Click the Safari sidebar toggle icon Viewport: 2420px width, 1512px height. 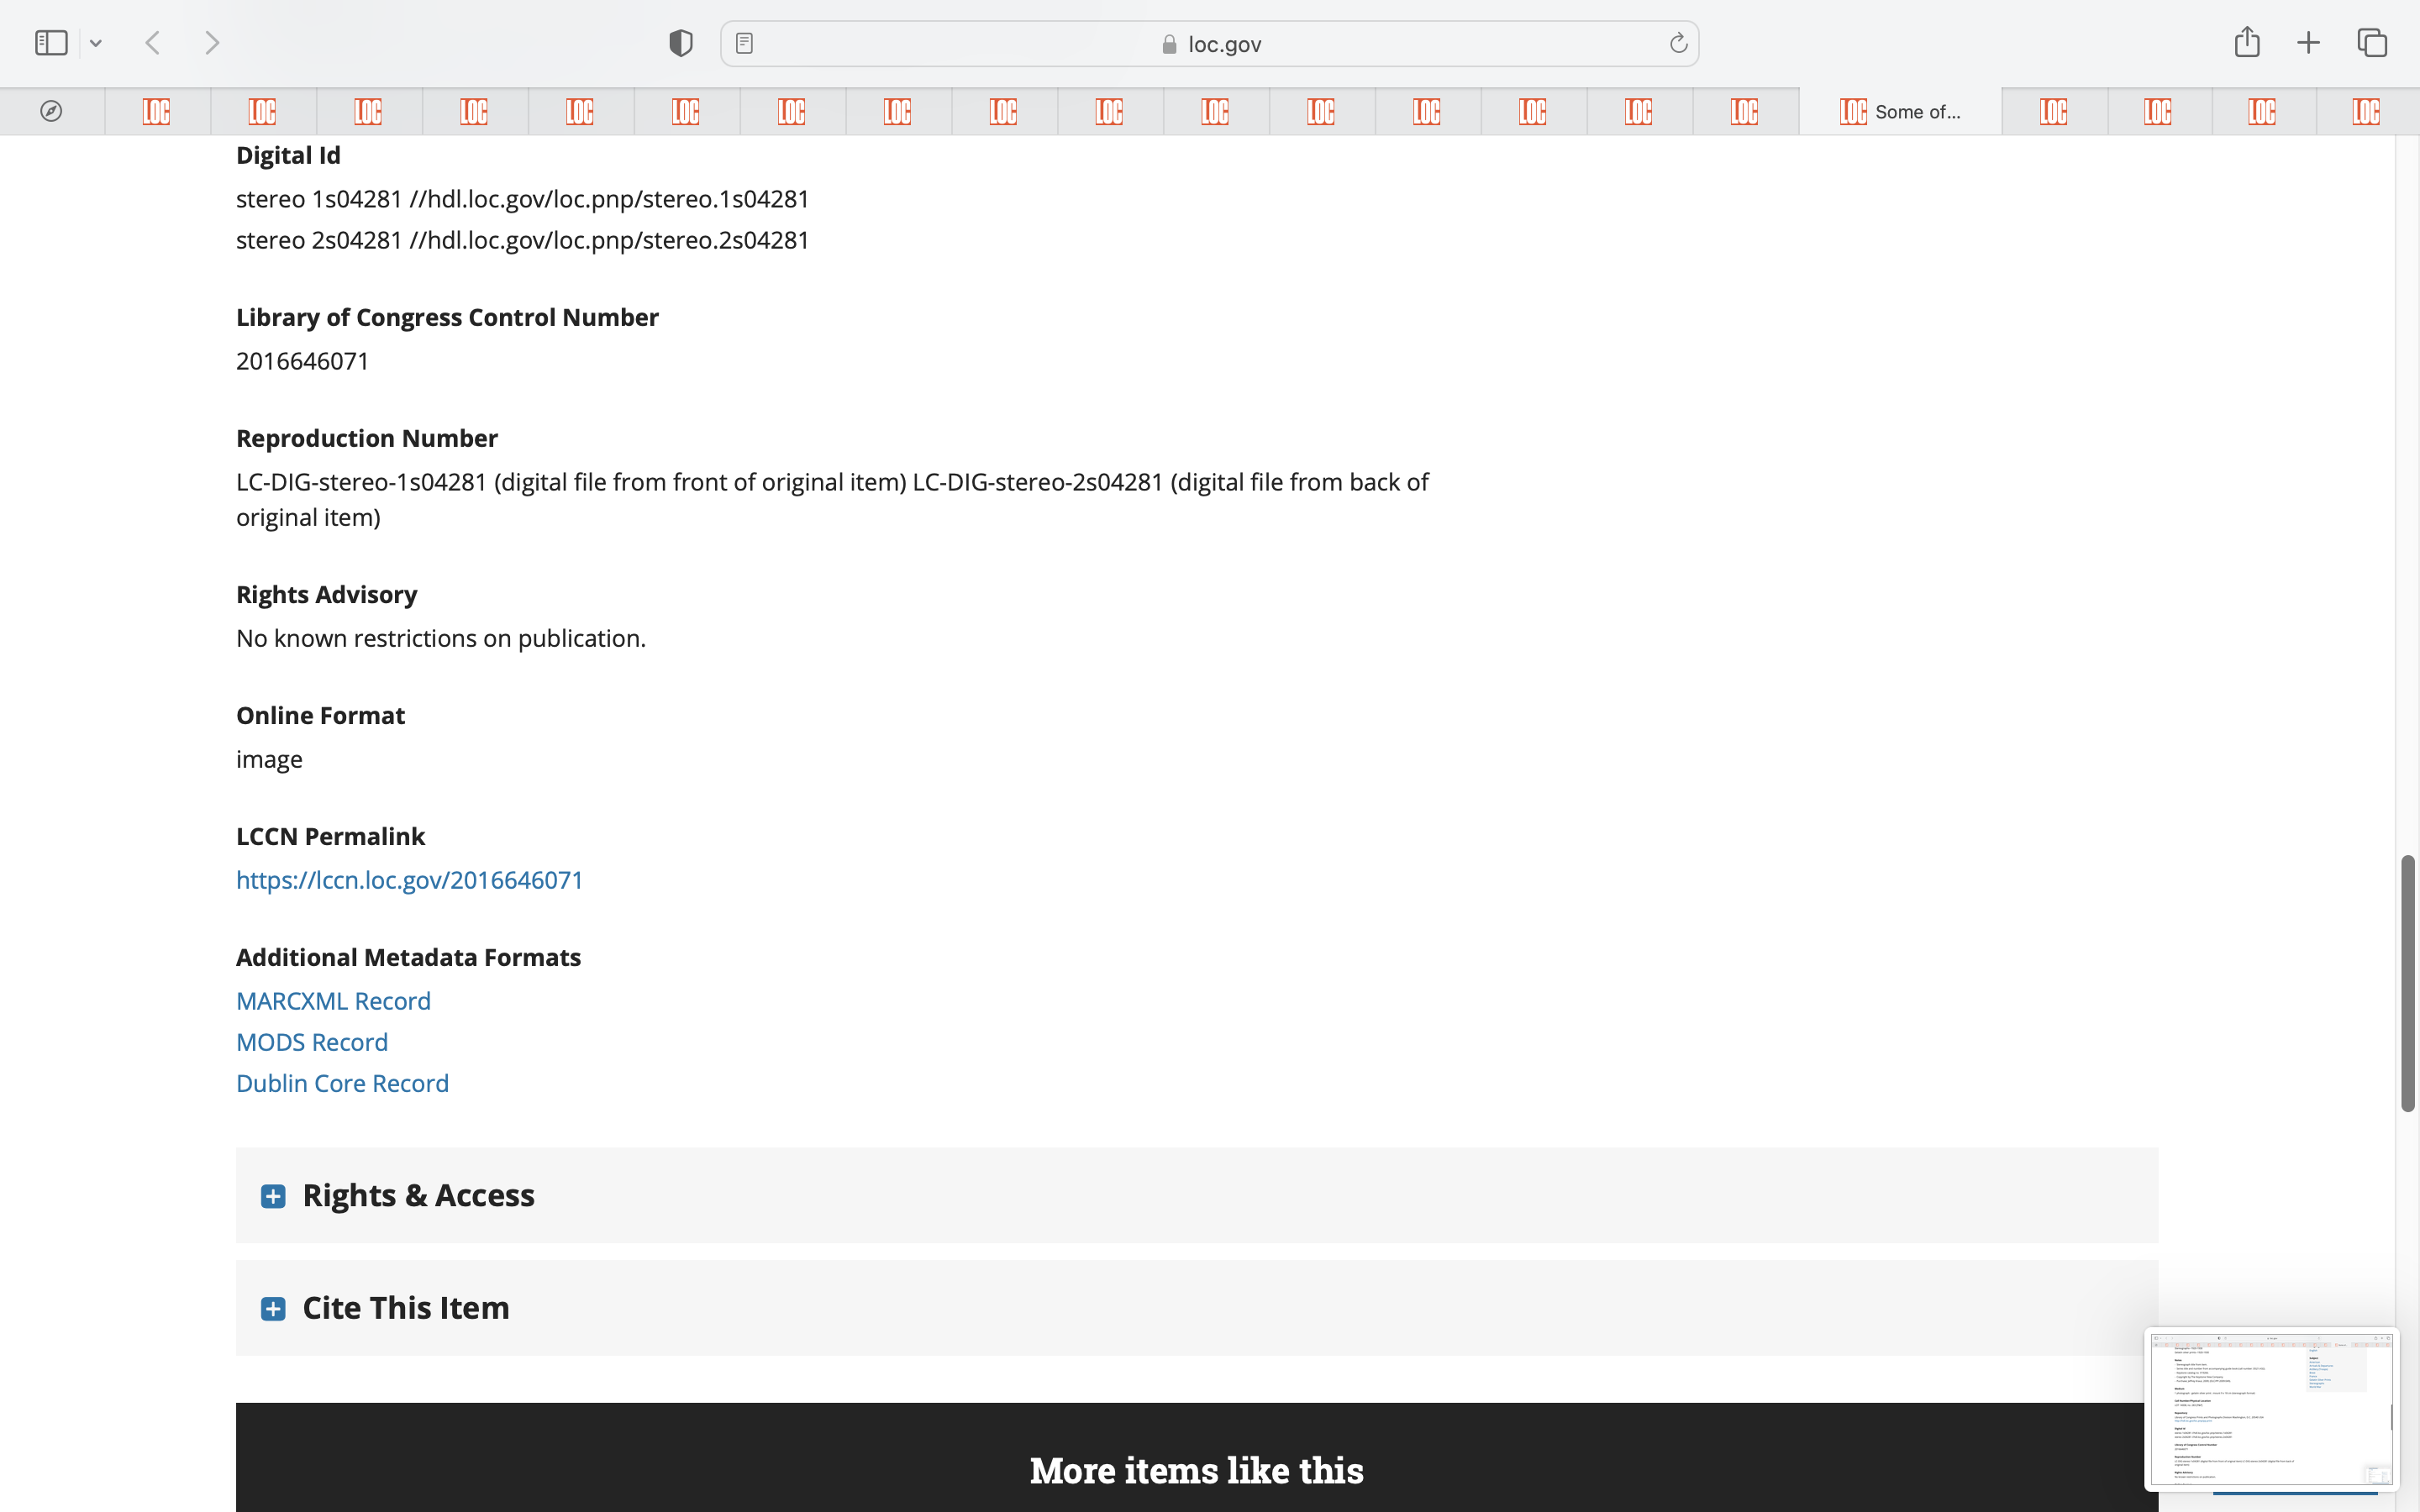pos(51,43)
